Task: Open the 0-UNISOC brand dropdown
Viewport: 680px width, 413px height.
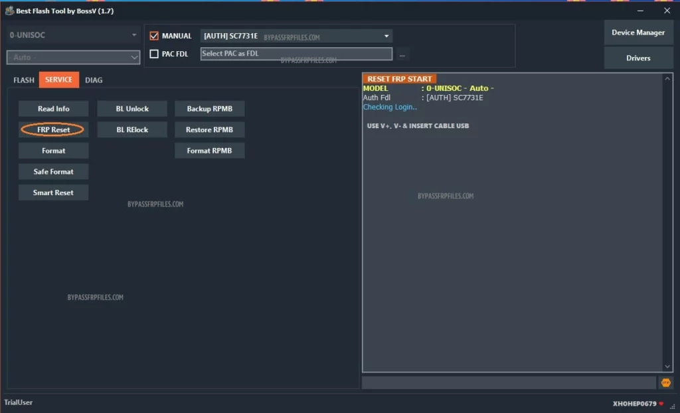Action: (x=73, y=35)
